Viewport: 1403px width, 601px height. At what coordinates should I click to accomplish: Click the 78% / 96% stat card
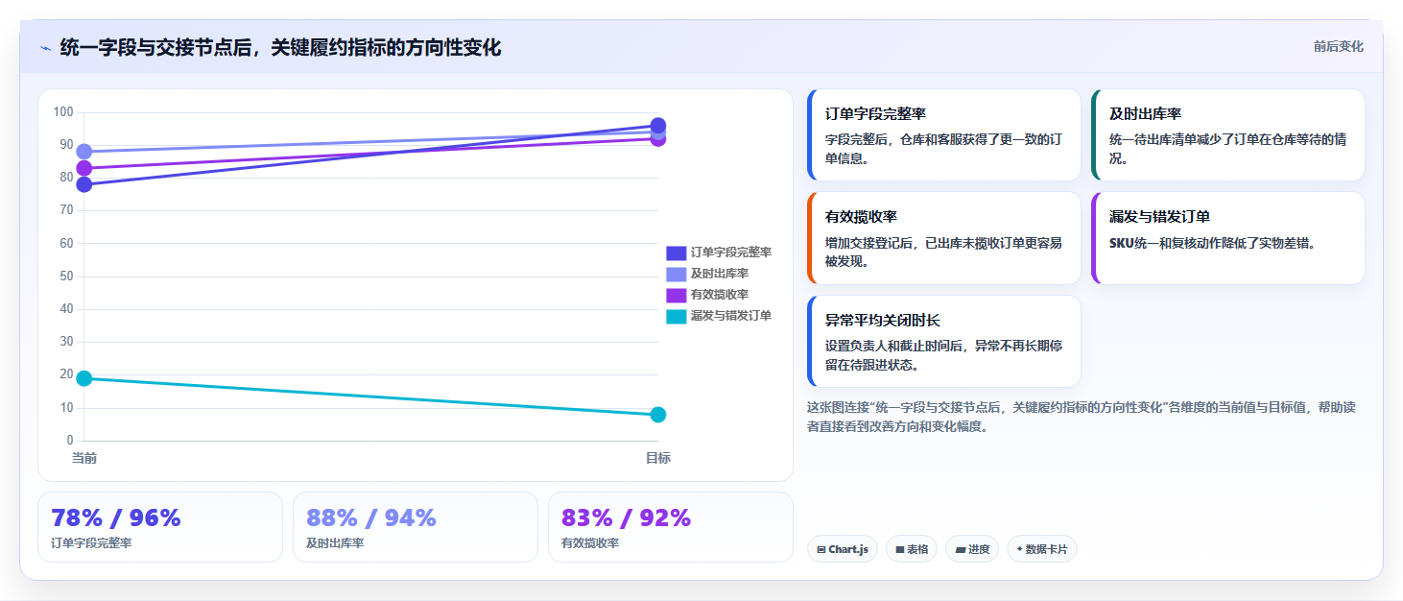pos(160,527)
